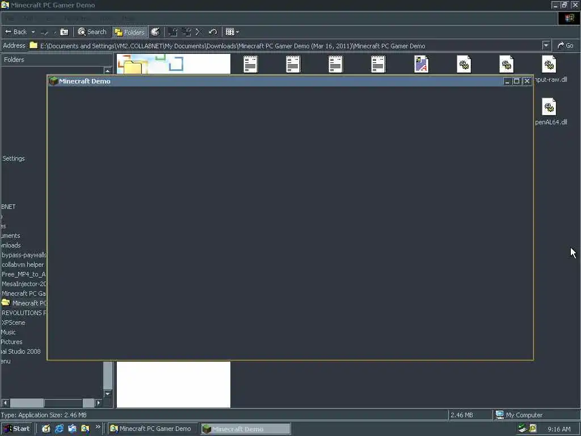Switch to Minecraft Demo taskbar button
This screenshot has width=581, height=436.
tap(246, 429)
